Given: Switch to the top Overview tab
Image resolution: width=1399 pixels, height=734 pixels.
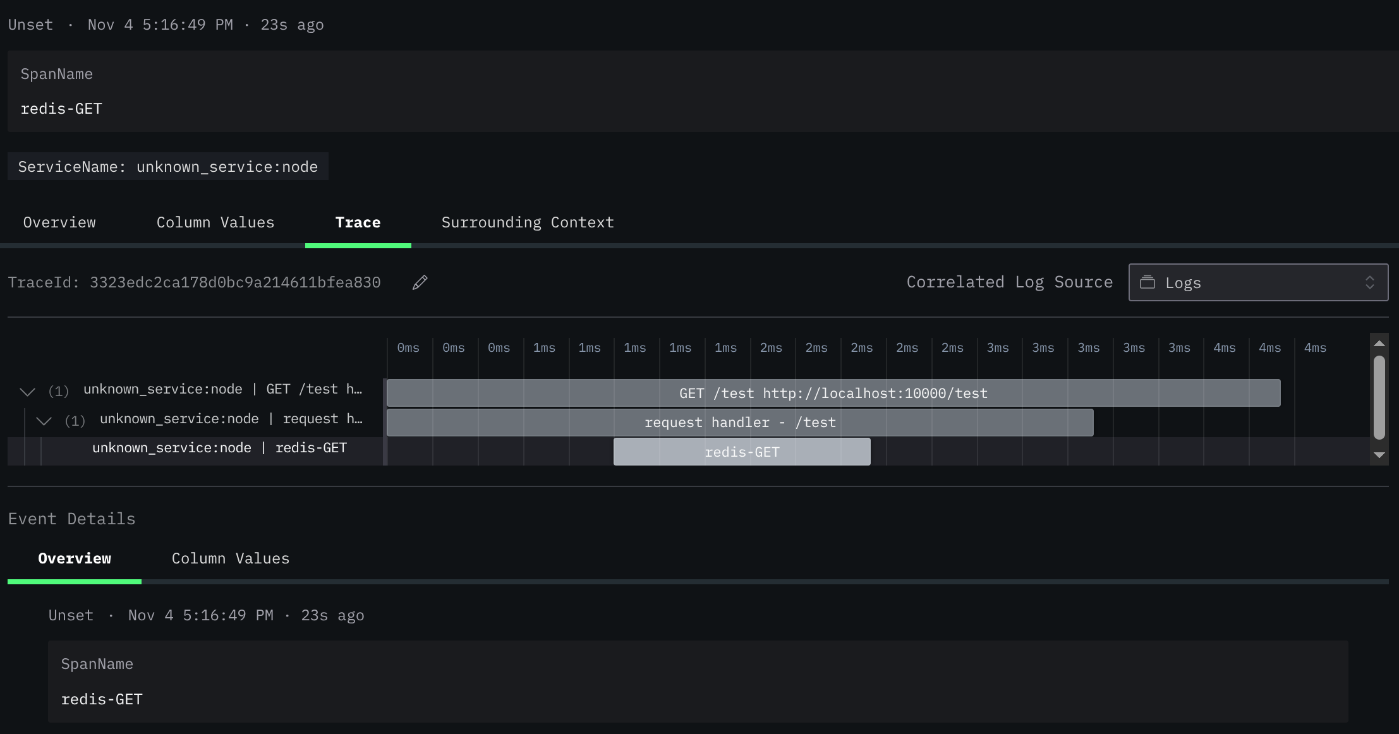Looking at the screenshot, I should 59,222.
